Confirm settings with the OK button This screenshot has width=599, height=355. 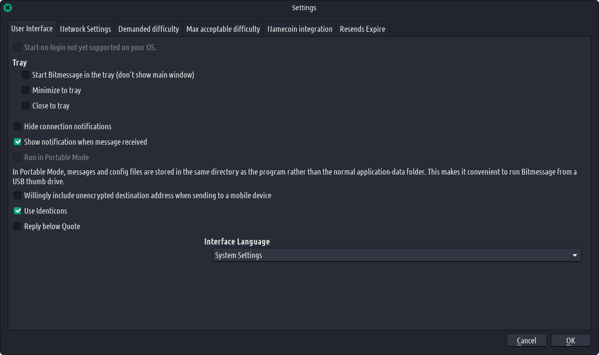571,341
